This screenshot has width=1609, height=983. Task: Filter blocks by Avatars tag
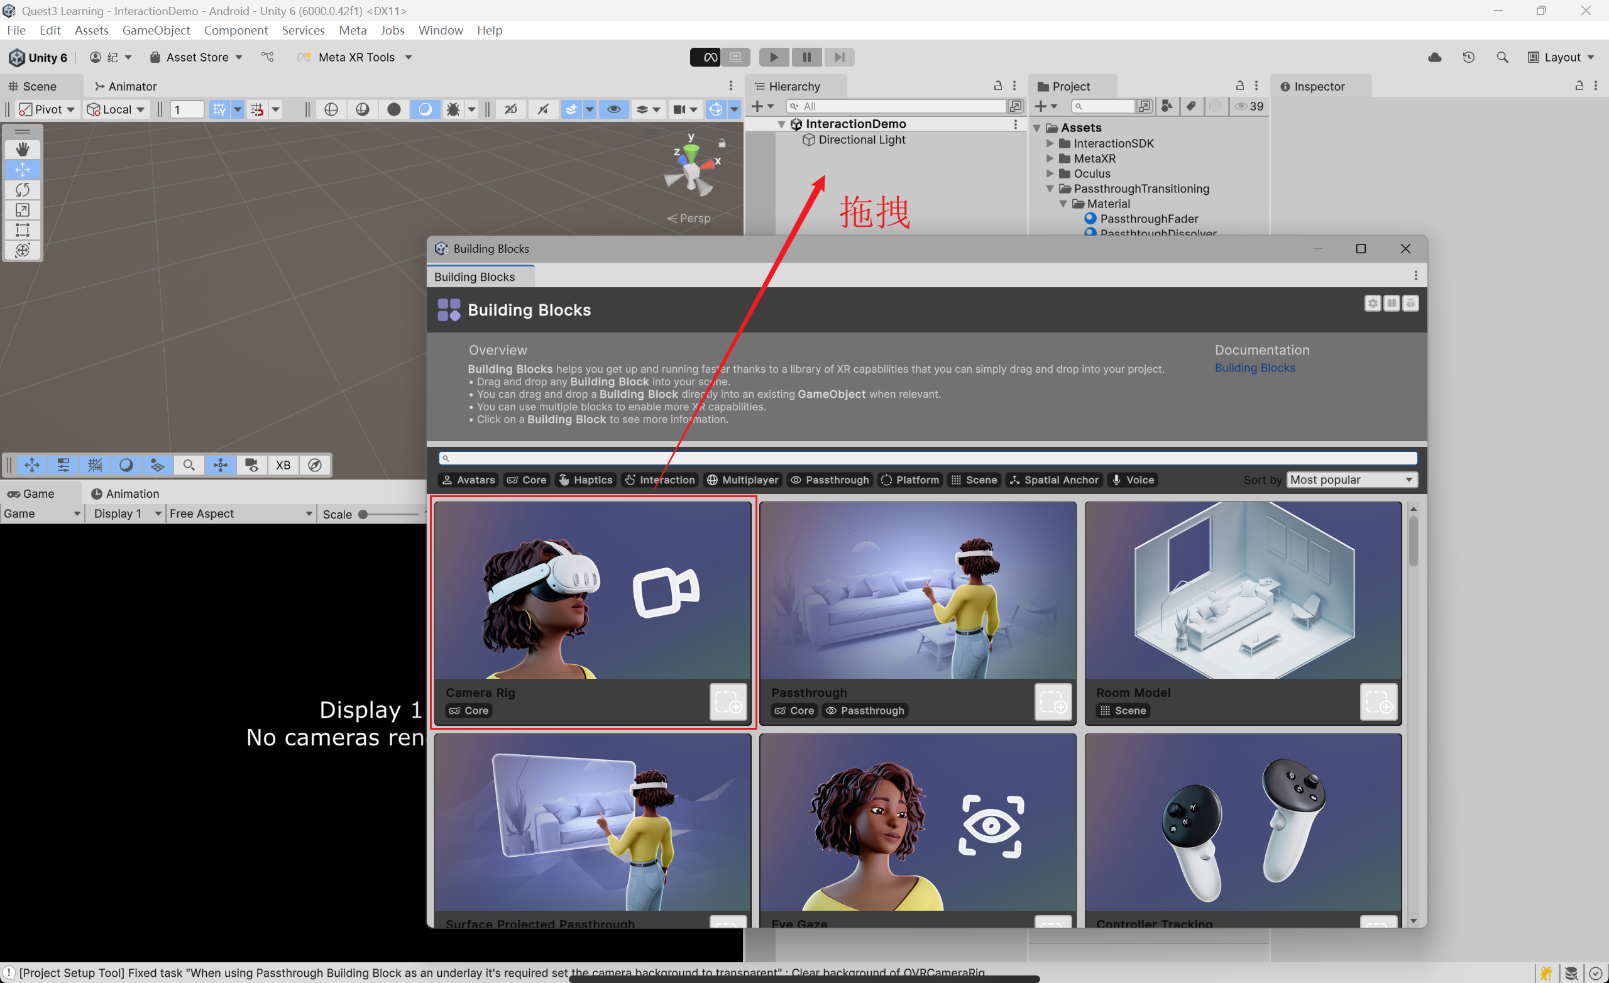[468, 480]
